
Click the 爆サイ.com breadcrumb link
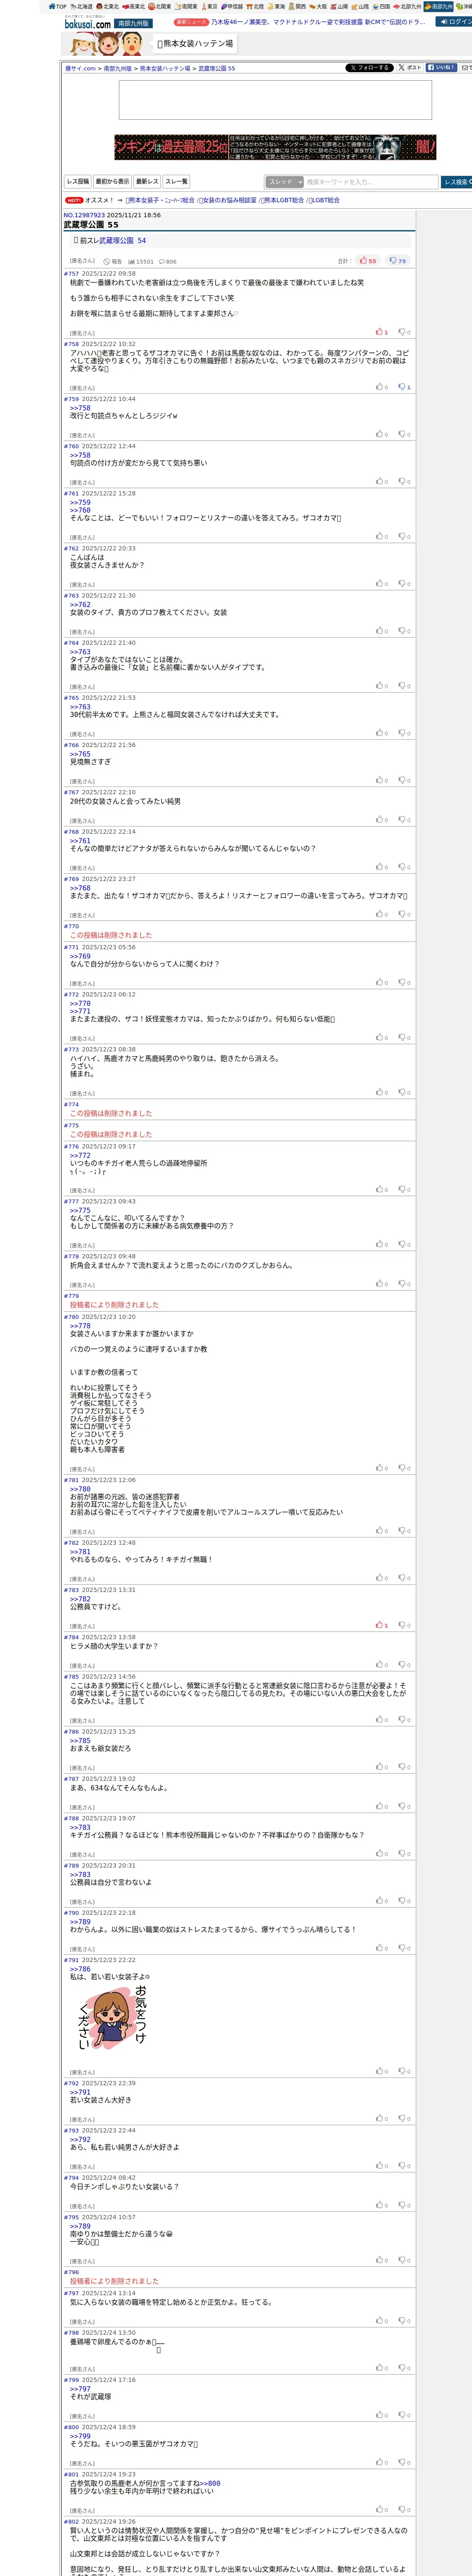pos(80,69)
